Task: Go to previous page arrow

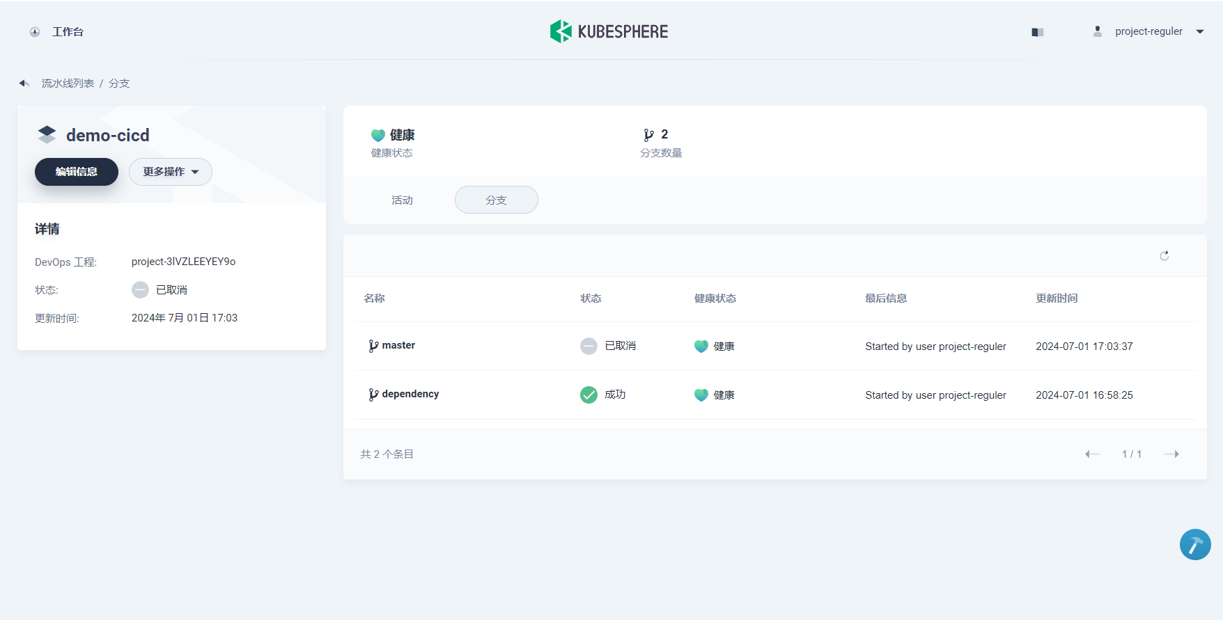Action: 1092,454
